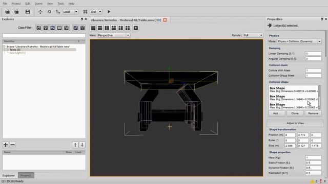Click the Add... collision shape button
The width and height of the screenshot is (328, 184).
277,113
